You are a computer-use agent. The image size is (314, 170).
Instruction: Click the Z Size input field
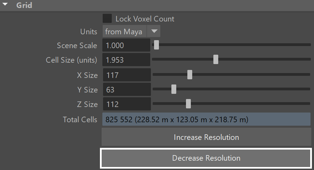pos(127,104)
